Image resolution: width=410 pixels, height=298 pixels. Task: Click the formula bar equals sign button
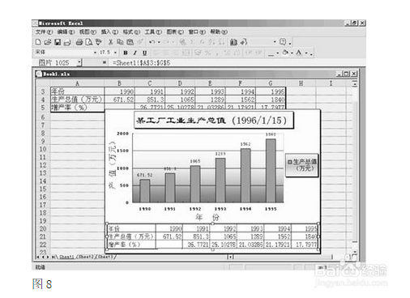105,63
